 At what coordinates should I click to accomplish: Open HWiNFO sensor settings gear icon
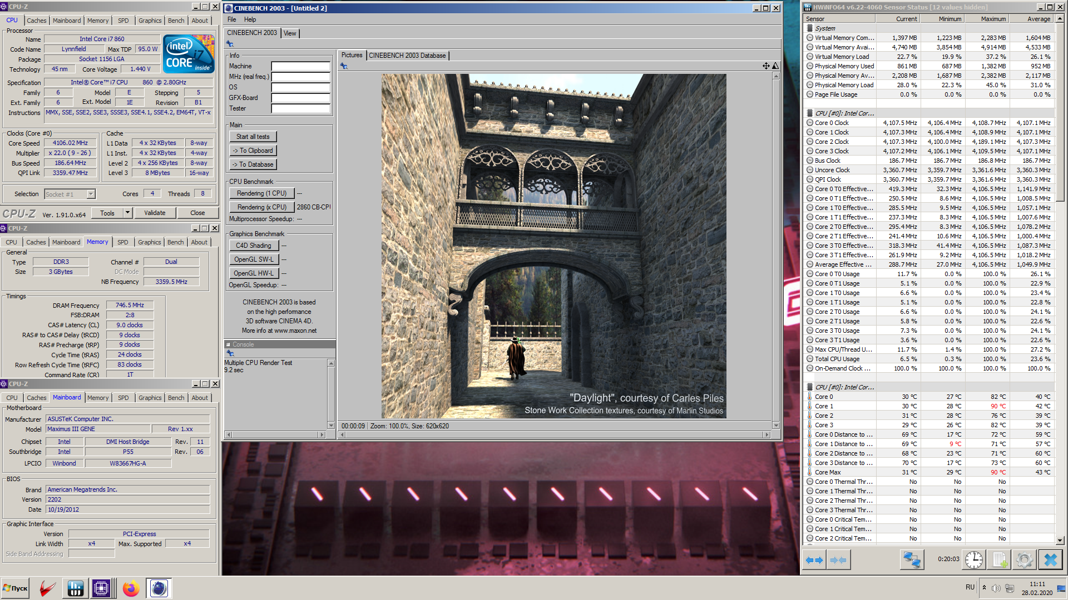pyautogui.click(x=1024, y=559)
